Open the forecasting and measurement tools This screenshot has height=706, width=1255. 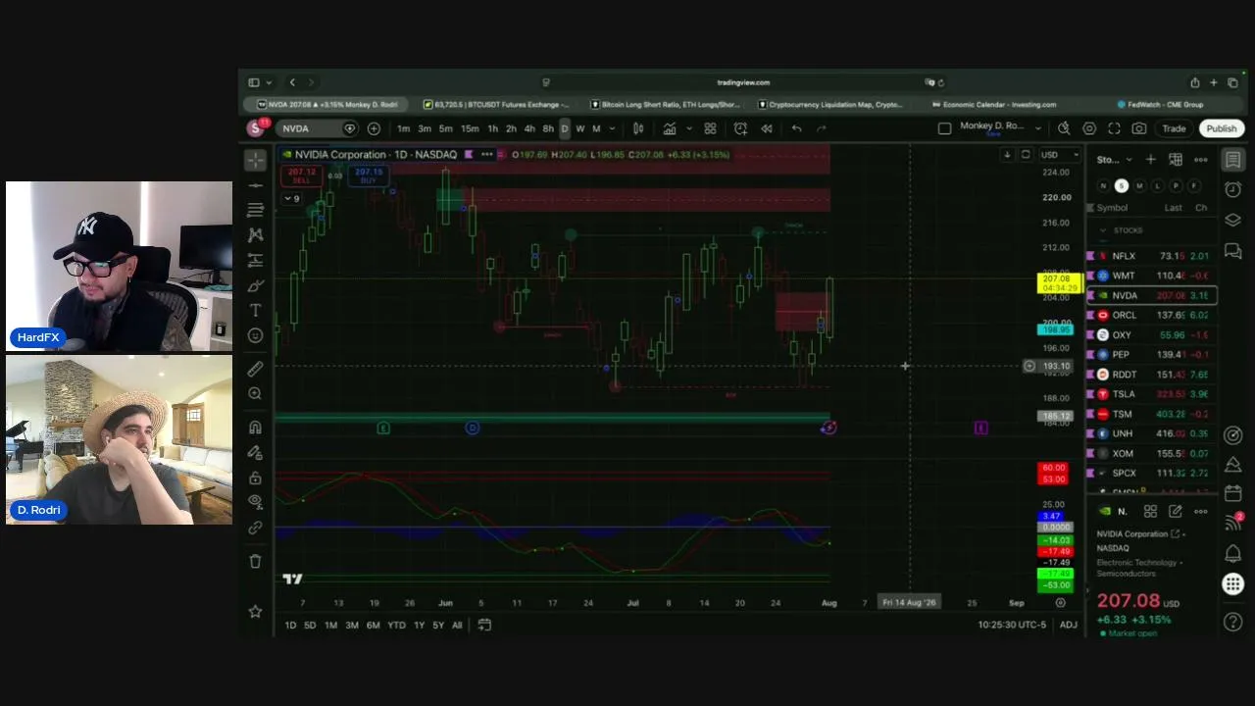click(x=256, y=261)
